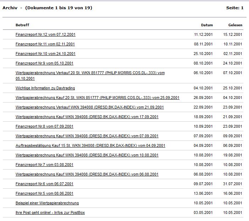
Task: Select Datum value 25.10.2001
Action: coord(203,54)
